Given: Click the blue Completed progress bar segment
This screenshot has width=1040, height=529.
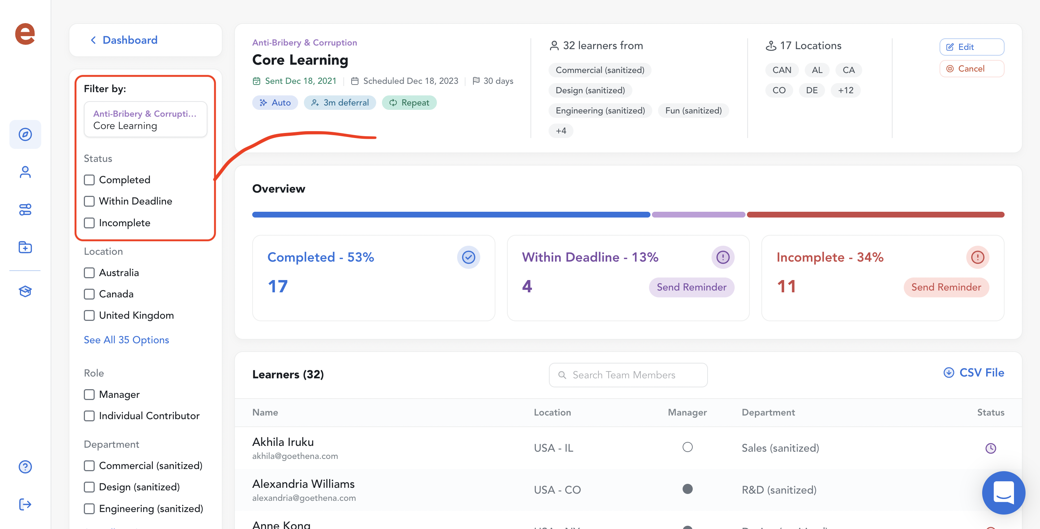Looking at the screenshot, I should [451, 215].
